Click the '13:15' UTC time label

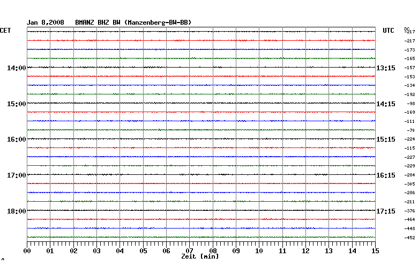tap(386, 68)
